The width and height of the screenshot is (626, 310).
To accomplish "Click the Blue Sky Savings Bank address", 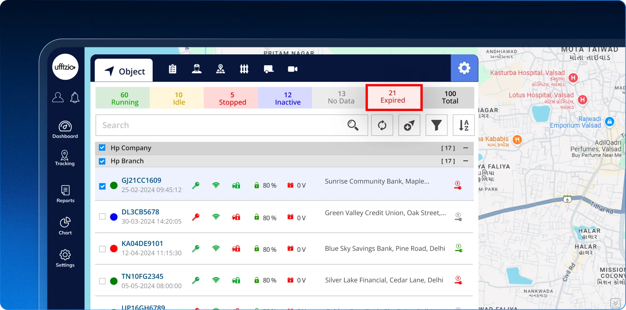I will click(x=385, y=249).
